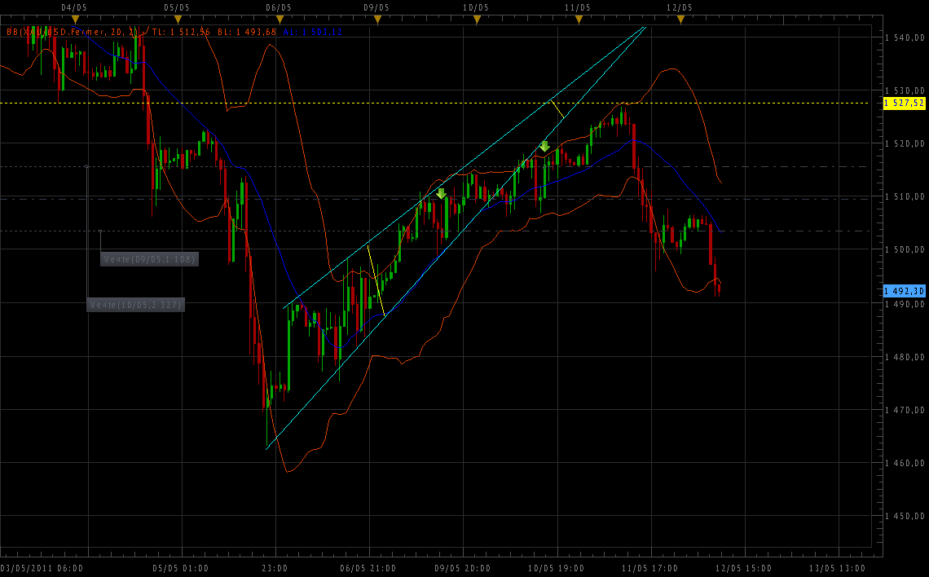Select the BB(XAUUSD.Fermer) indicator label
929x577 pixels.
pyautogui.click(x=57, y=33)
